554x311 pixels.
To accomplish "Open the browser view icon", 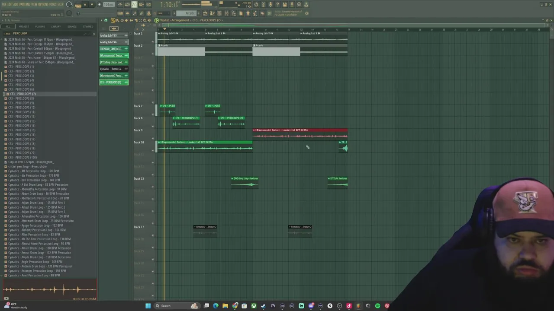I will coord(234,13).
